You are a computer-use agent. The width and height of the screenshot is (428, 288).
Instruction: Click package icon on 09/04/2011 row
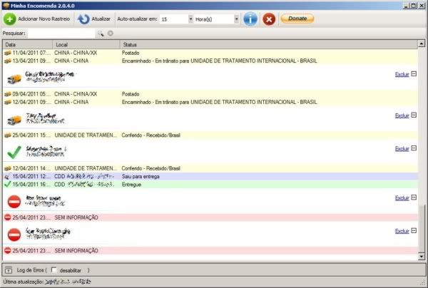[x=8, y=94]
